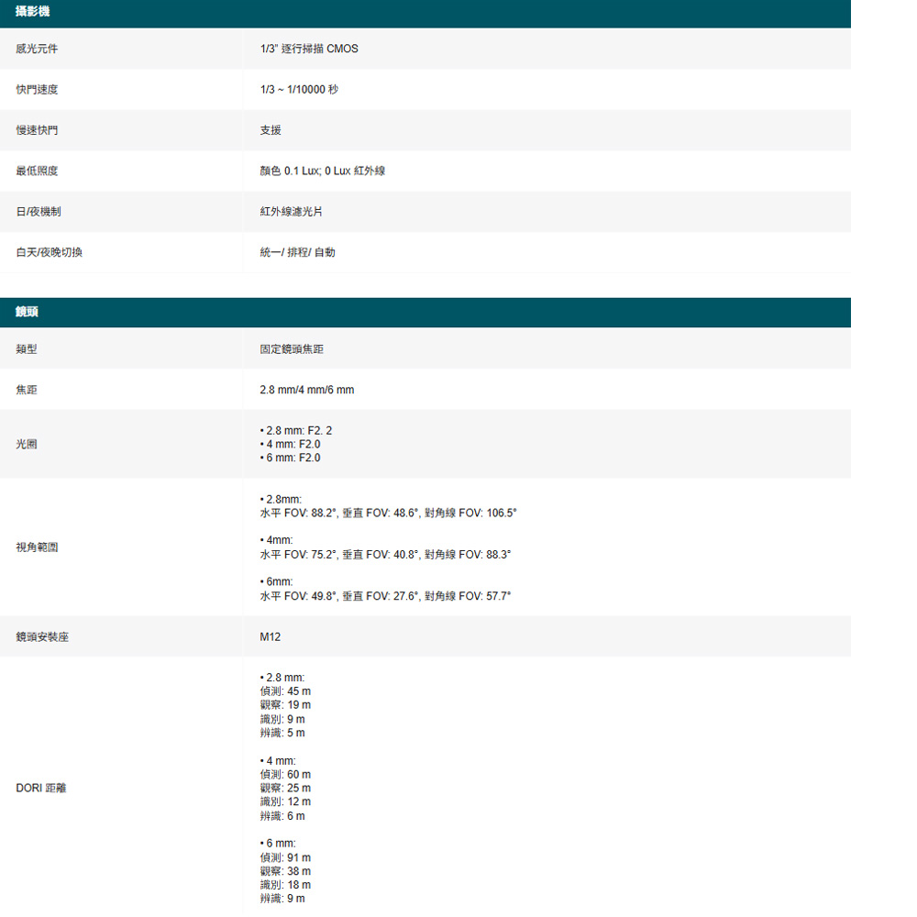Click the 1/3 ~ 1/10000 秒 value
Image resolution: width=917 pixels, height=917 pixels.
[299, 90]
